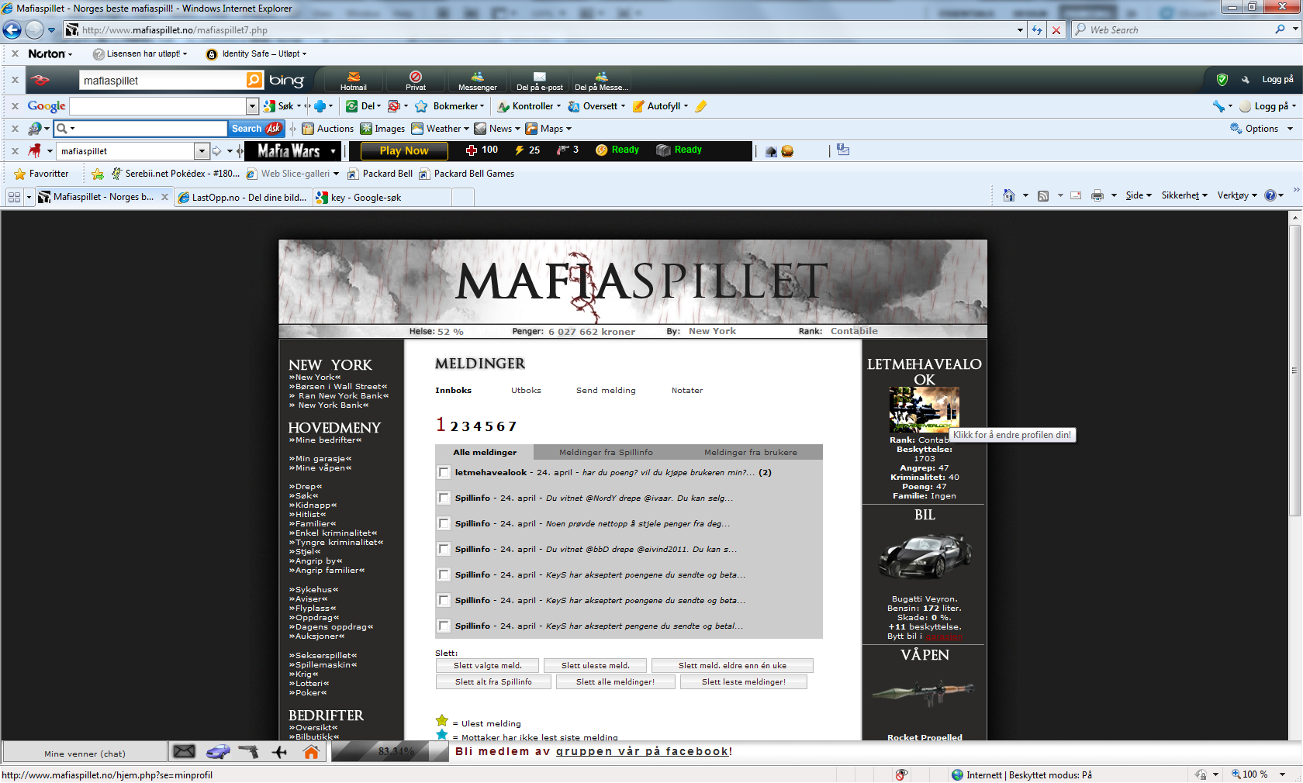Click the pistol weapon icon in bottom bar
The height and width of the screenshot is (783, 1303).
click(248, 751)
